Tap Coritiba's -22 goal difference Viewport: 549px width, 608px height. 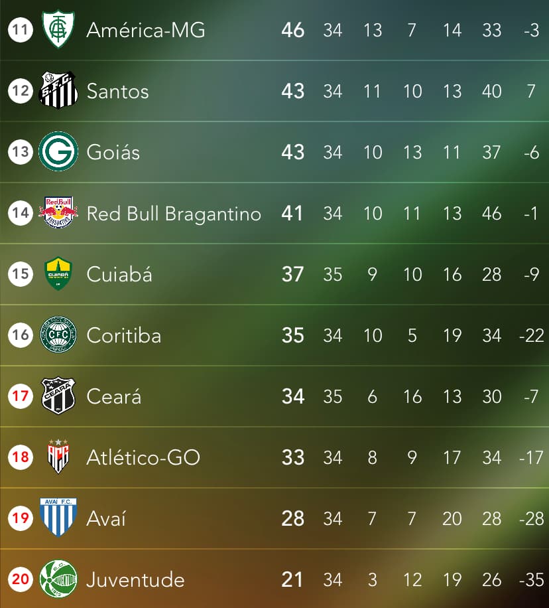click(532, 335)
